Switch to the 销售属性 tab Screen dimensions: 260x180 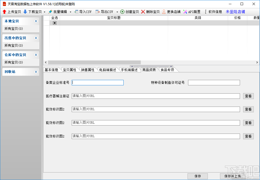88,70
